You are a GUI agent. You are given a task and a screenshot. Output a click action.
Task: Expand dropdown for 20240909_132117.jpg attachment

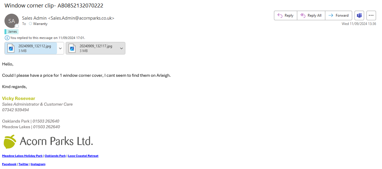point(121,48)
